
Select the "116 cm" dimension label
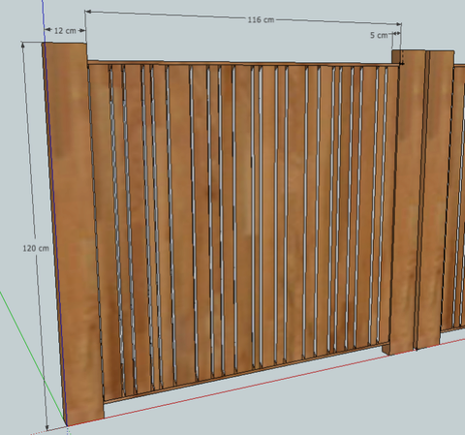[261, 19]
